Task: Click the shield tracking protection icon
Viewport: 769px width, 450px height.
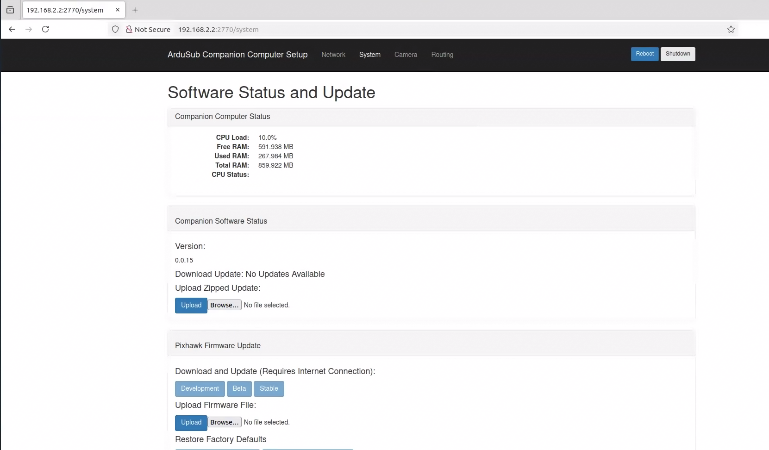Action: tap(115, 29)
